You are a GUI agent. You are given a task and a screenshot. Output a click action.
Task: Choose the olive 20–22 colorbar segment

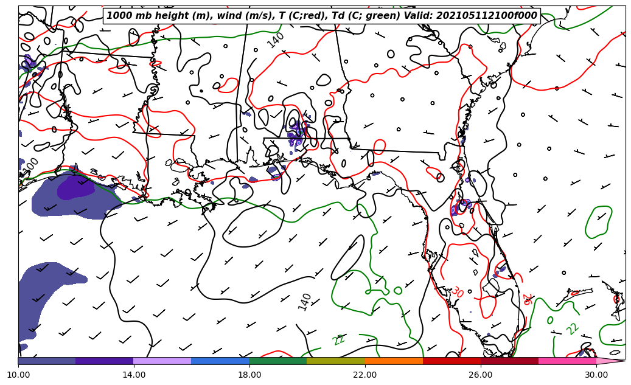pyautogui.click(x=336, y=361)
